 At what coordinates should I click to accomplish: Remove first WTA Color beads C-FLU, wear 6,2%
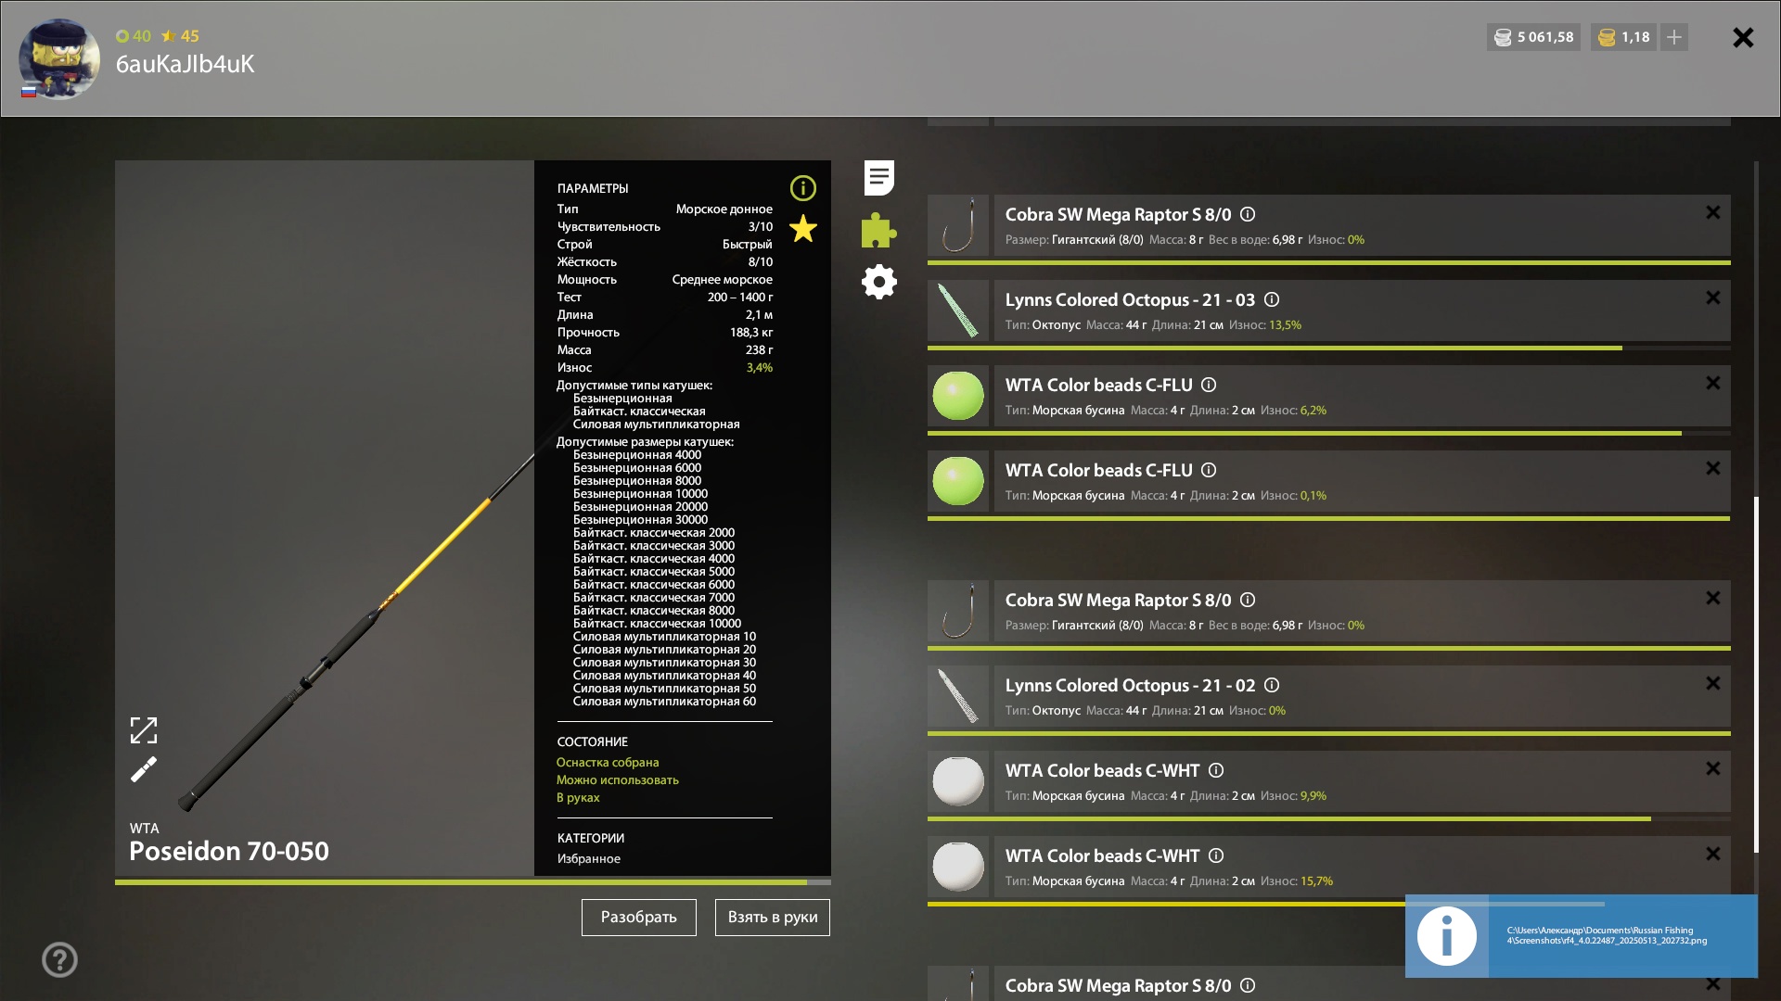(1713, 383)
